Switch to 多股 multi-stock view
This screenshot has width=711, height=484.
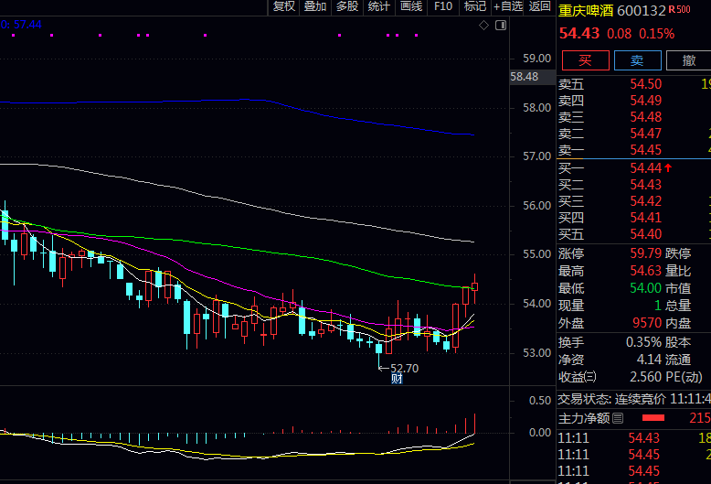coord(347,6)
